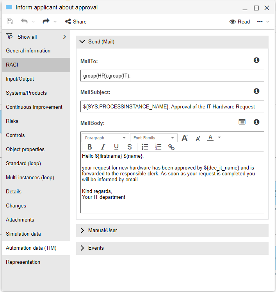Toggle Underline formatting
Viewport: 276px width, 292px height.
(116, 147)
